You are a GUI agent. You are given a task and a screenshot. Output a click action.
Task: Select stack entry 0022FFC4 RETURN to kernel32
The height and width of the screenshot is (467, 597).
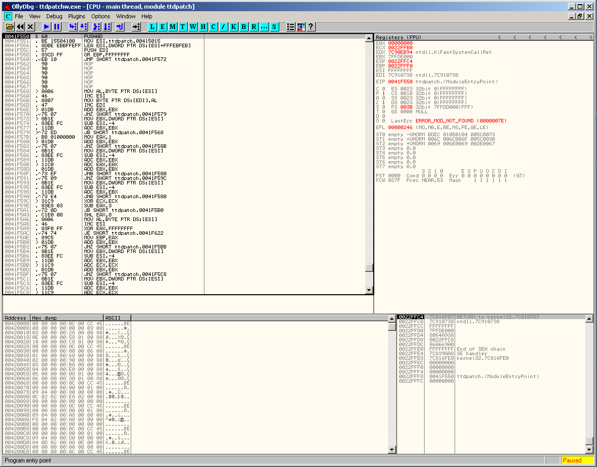pyautogui.click(x=491, y=317)
